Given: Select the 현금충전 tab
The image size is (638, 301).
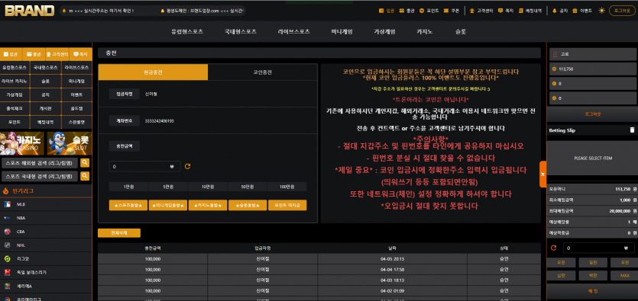Looking at the screenshot, I should [153, 72].
